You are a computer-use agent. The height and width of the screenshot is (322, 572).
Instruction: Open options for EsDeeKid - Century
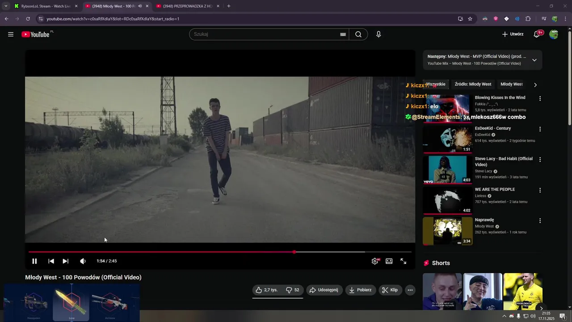(x=540, y=129)
